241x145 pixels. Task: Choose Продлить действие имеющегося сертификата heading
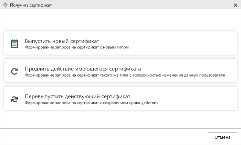83,69
